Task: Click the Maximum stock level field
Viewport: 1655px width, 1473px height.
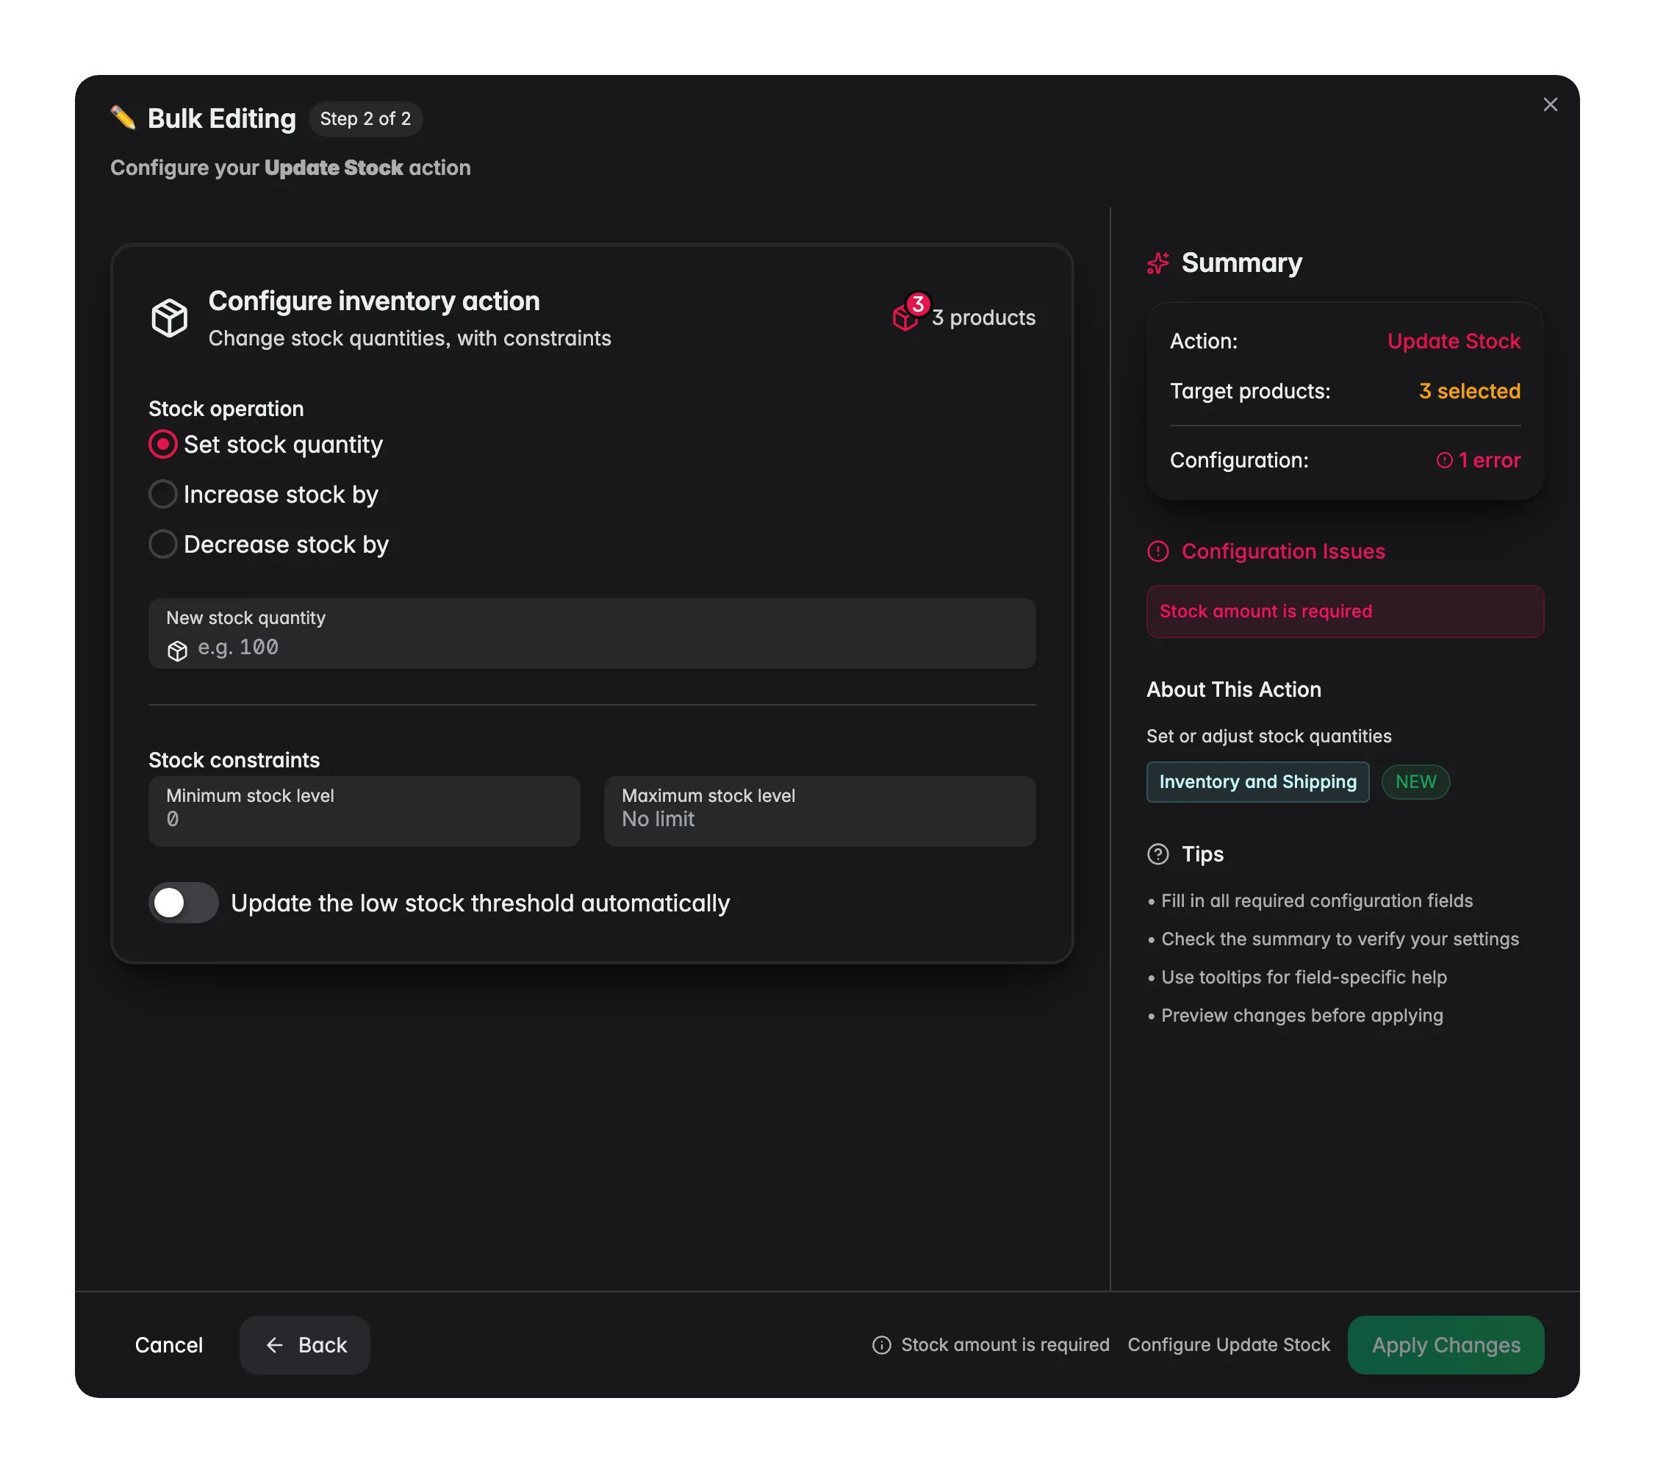Action: (819, 811)
